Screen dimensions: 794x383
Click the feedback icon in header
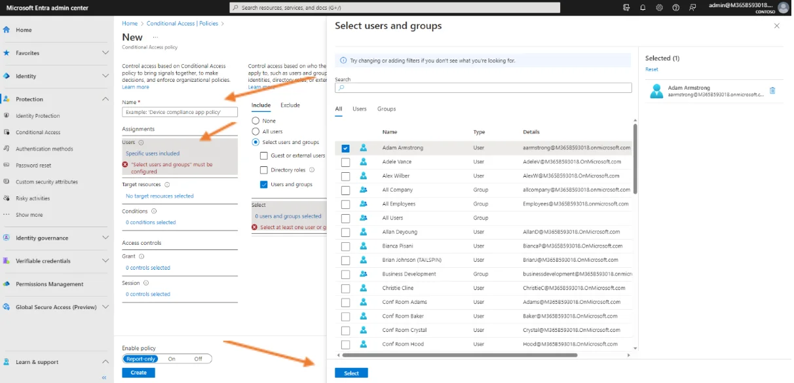click(692, 8)
